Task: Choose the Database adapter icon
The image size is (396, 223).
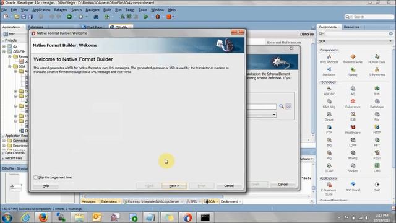Action: coord(377,102)
